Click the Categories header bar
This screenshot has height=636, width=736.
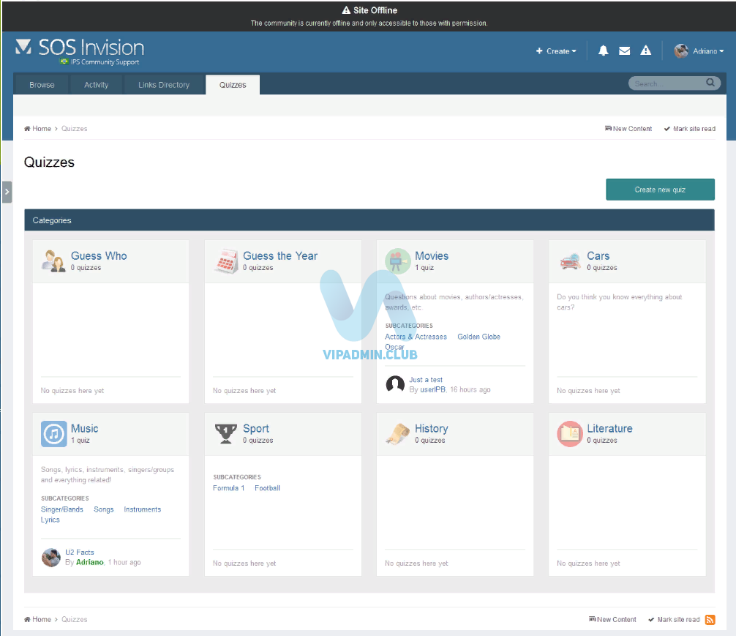point(369,220)
